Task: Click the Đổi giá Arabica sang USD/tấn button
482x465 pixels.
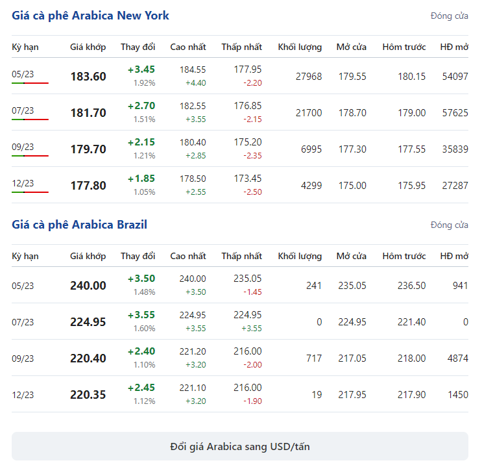Action: (240, 446)
